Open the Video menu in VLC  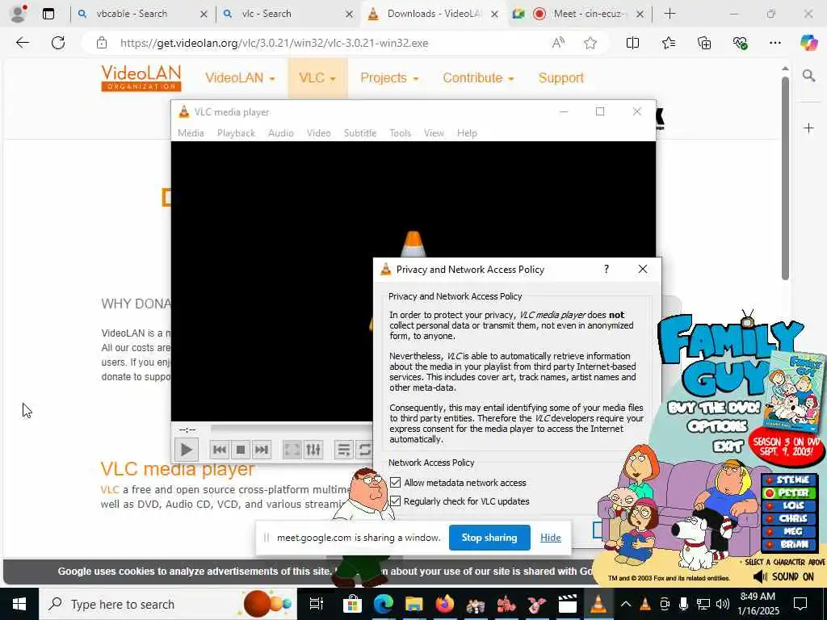[x=318, y=133]
